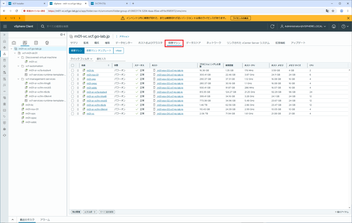Show the next banner notification with the right arrow
352x223 pixels.
19,18
